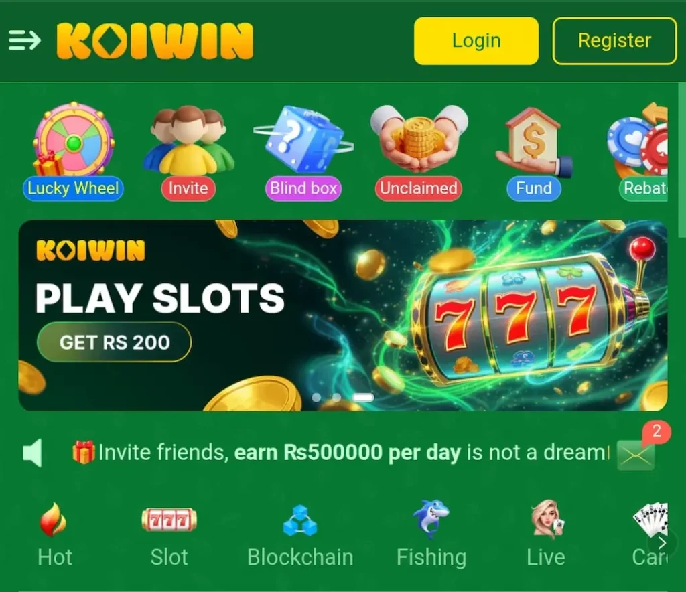This screenshot has height=592, width=686.
Task: Select the Live casino tab
Action: pos(546,534)
